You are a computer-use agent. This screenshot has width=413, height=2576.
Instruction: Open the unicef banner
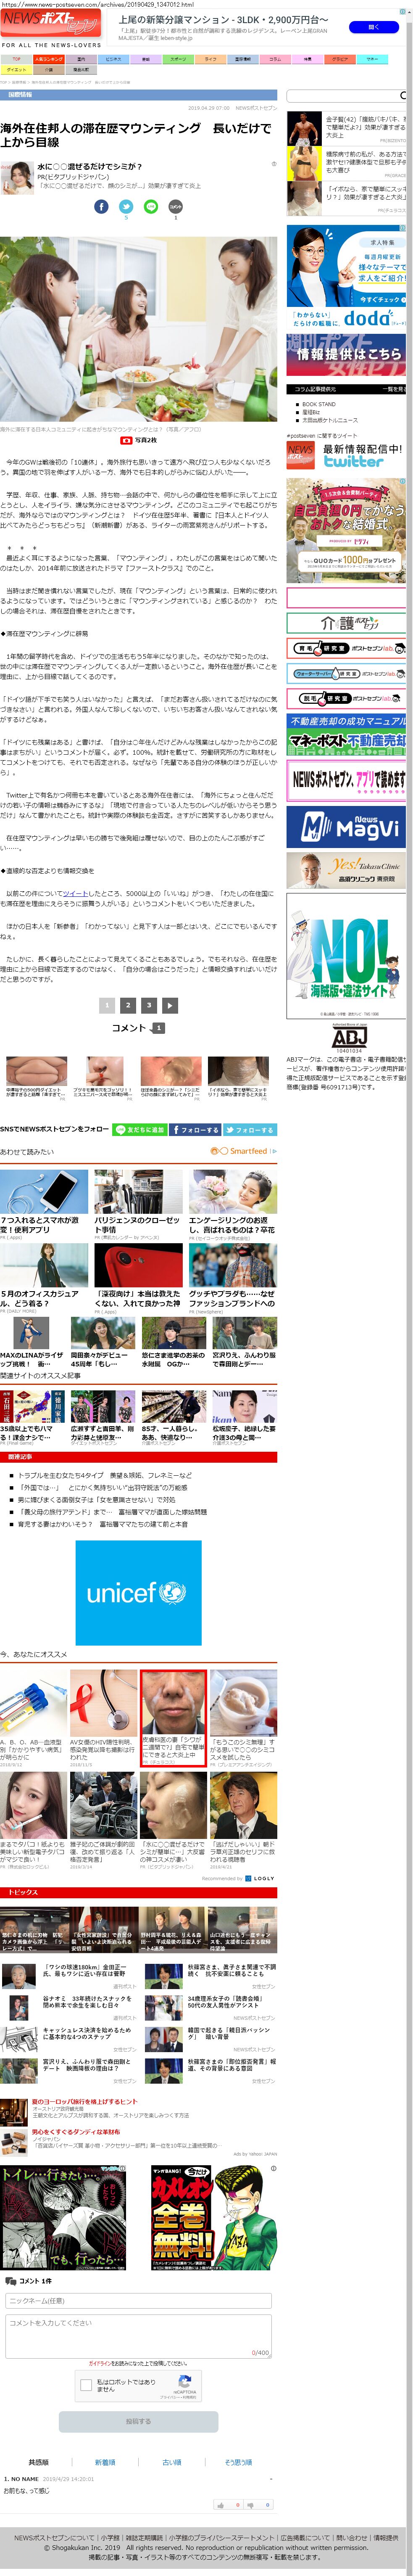(138, 1592)
